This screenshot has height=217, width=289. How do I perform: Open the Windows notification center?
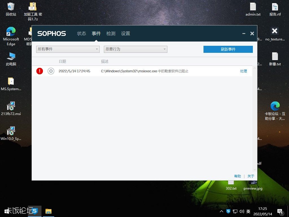pos(280,211)
